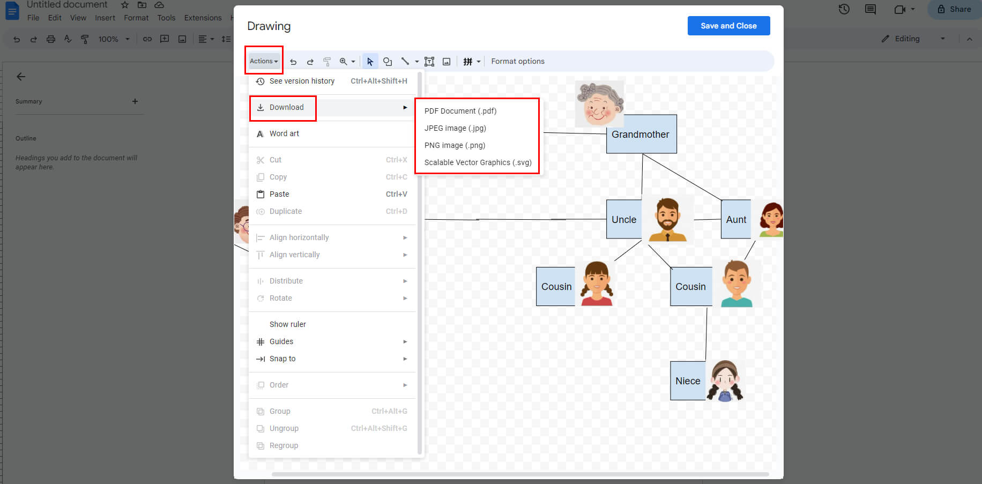Viewport: 982px width, 484px height.
Task: Select the arrow Select tool
Action: click(370, 62)
